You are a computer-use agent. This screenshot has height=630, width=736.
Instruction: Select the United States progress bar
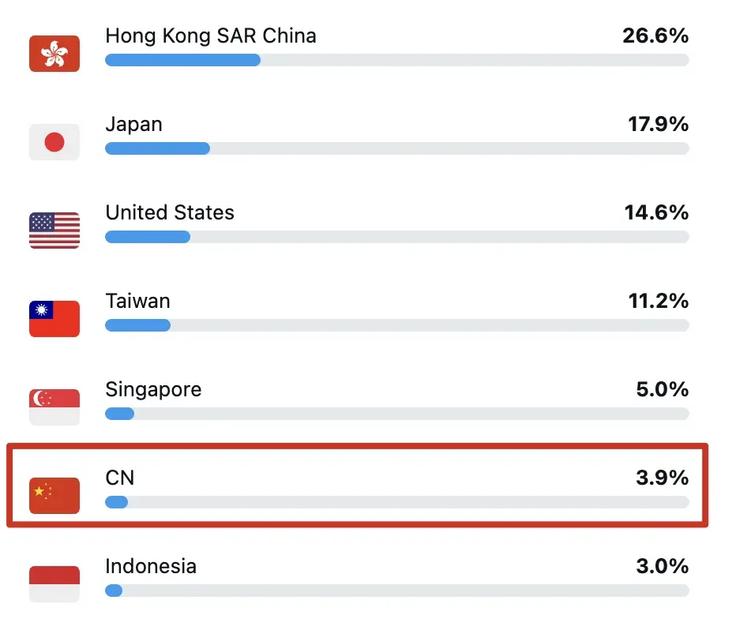397,237
